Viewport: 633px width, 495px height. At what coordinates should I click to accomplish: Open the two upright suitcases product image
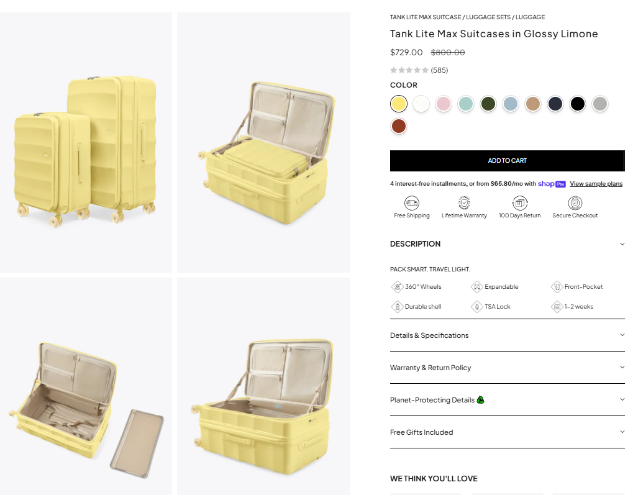click(86, 142)
